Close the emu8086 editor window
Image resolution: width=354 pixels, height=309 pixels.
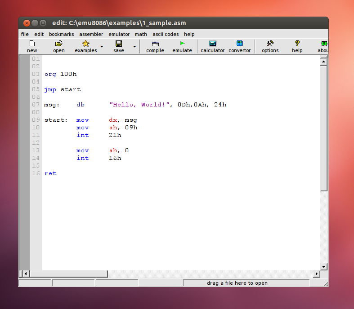tap(27, 23)
